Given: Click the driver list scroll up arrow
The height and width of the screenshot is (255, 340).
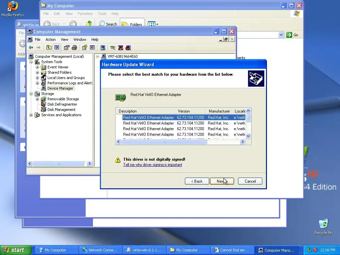Looking at the screenshot, I should [x=248, y=111].
